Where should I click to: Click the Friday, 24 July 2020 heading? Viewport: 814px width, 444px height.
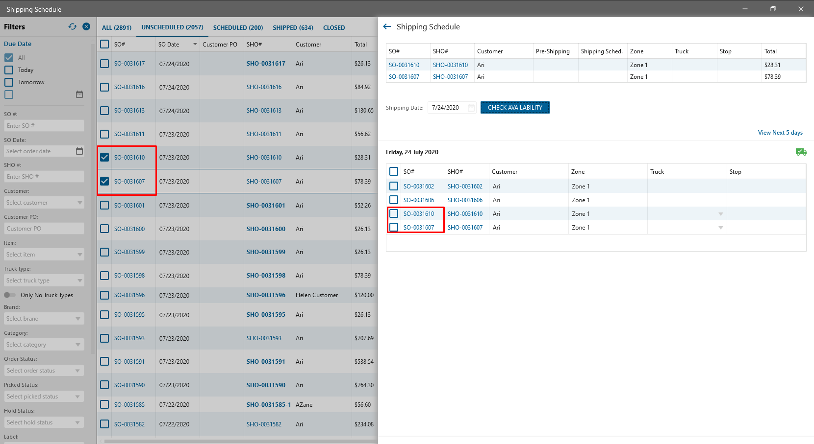click(412, 152)
